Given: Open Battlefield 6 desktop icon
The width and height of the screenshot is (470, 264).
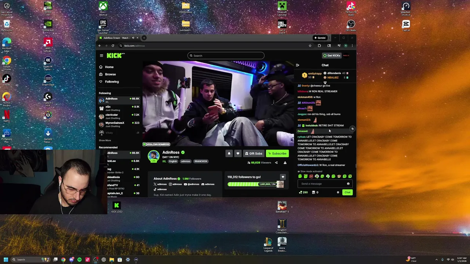Looking at the screenshot, I should click(282, 207).
